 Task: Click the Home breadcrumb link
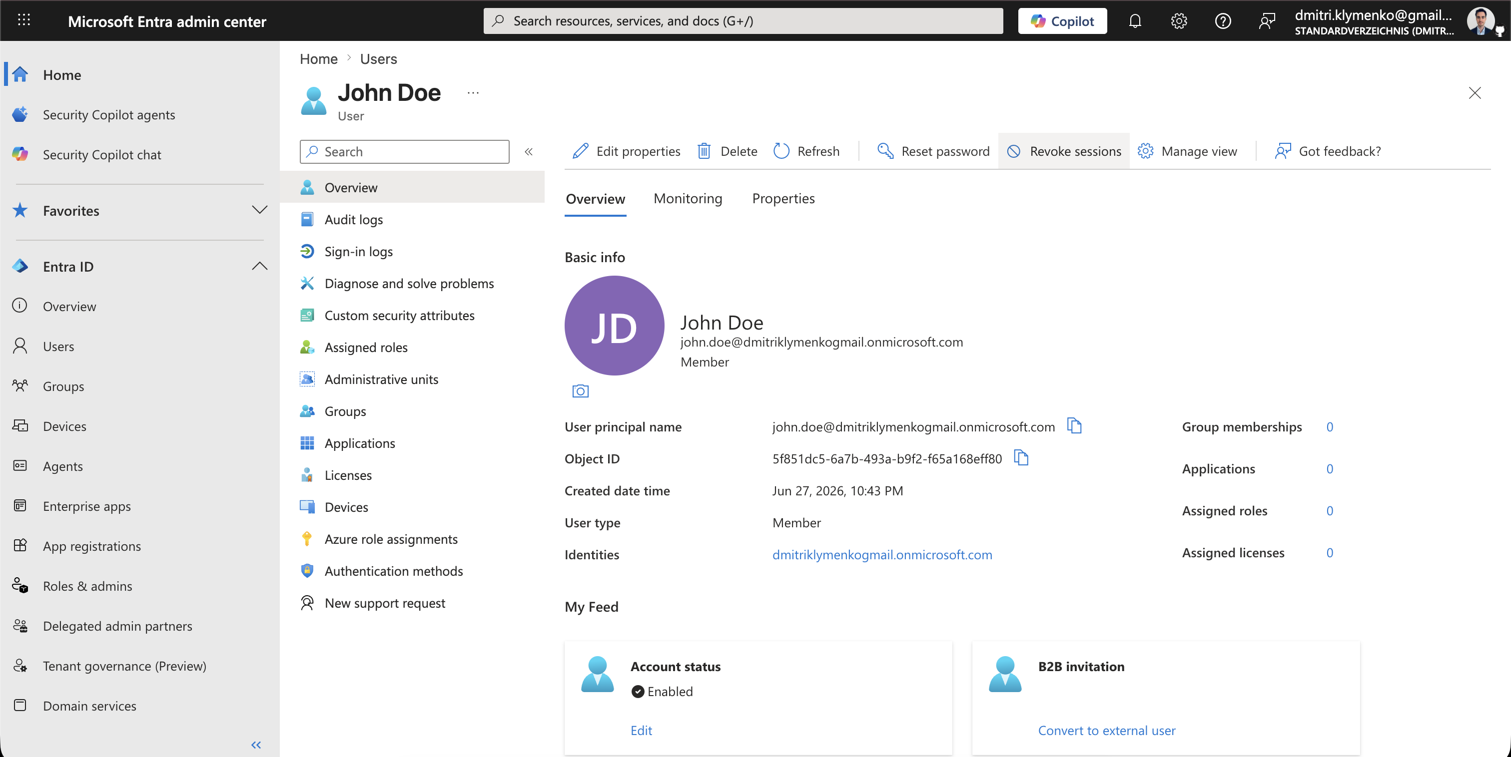pos(318,59)
